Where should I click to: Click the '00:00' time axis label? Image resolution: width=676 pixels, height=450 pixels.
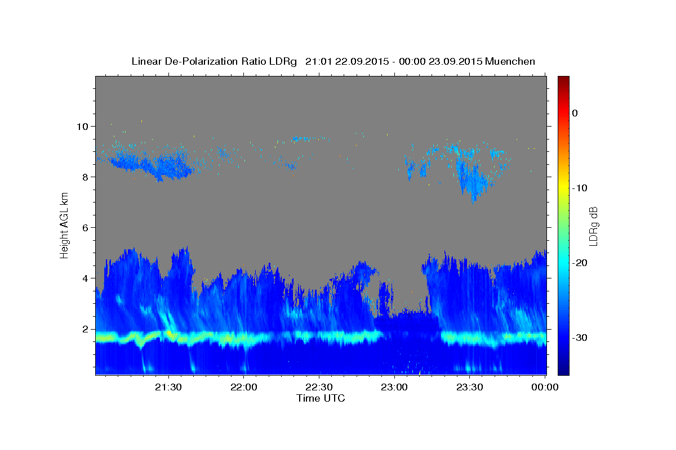coord(545,387)
